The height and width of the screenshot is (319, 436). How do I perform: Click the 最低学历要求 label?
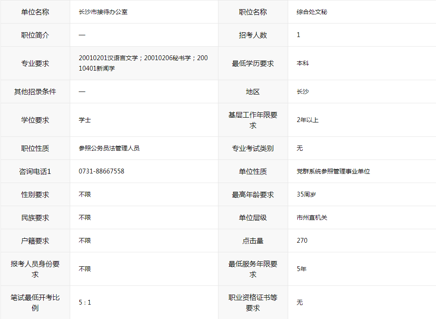(253, 63)
